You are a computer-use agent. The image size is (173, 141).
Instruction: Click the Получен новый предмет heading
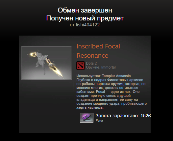coord(85,18)
